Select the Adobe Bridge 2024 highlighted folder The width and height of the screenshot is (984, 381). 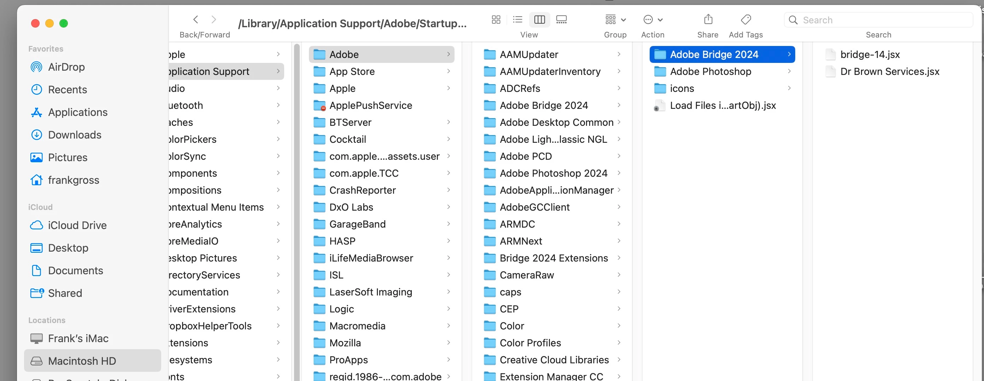point(722,54)
